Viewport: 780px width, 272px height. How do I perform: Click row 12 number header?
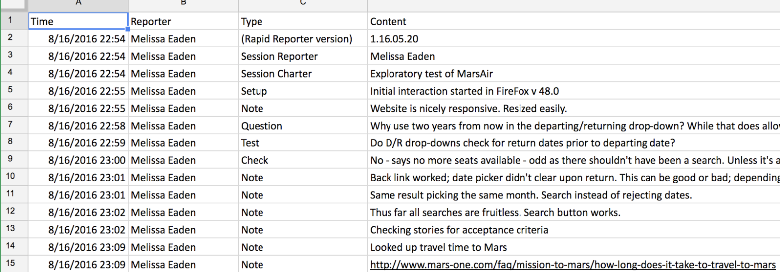click(11, 212)
